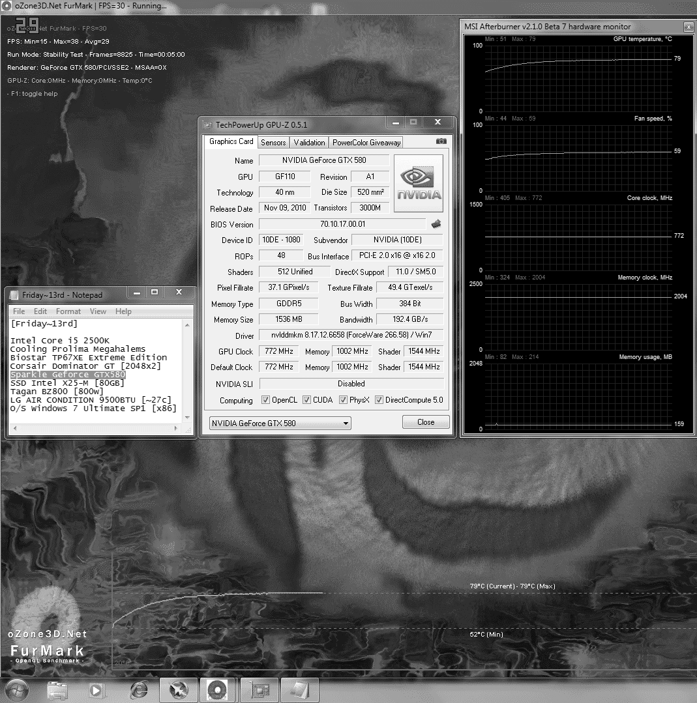The height and width of the screenshot is (703, 697).
Task: Click the Close button in GPU-Z
Action: click(426, 422)
